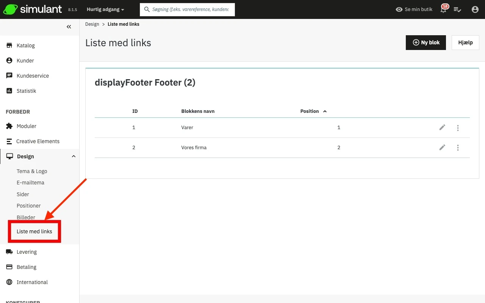The image size is (485, 303).
Task: Click the account profile icon
Action: tap(475, 9)
